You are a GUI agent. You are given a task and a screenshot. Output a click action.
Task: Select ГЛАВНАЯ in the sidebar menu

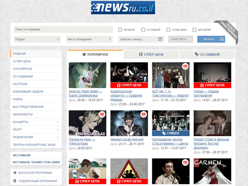(x=36, y=53)
